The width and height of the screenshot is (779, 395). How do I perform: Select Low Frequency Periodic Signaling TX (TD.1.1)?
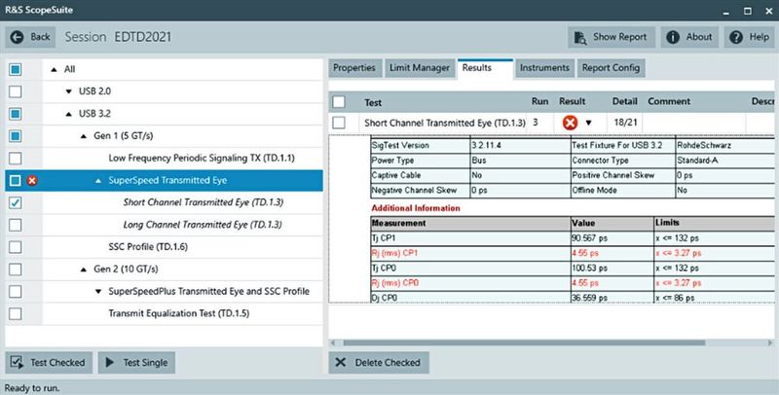[x=202, y=159]
